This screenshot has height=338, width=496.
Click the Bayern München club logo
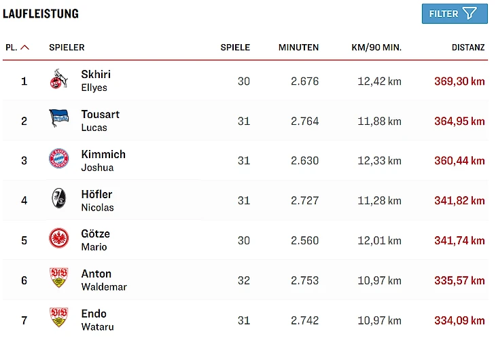pyautogui.click(x=58, y=159)
